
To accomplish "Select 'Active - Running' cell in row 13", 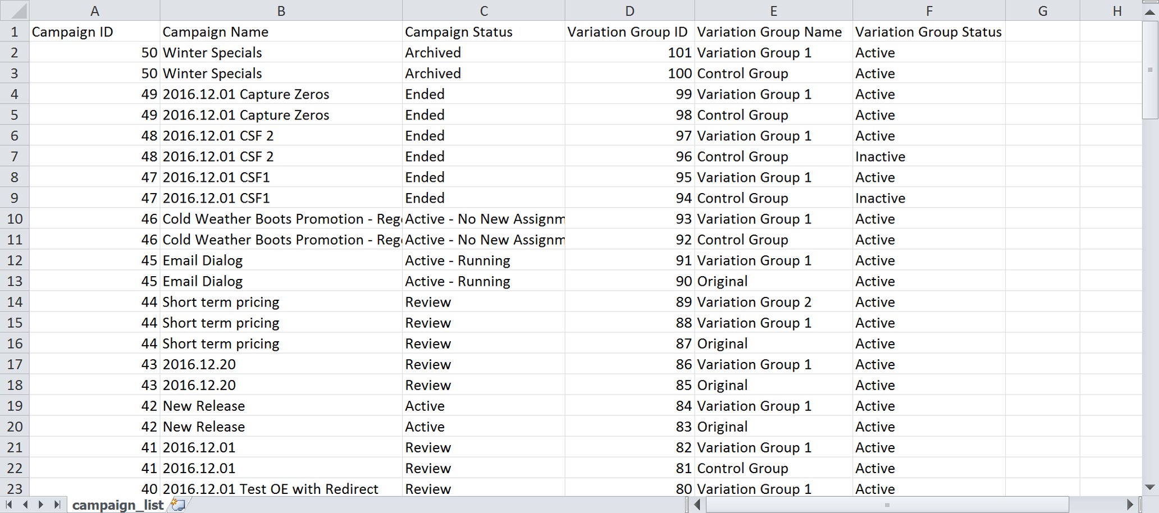I will coord(483,281).
